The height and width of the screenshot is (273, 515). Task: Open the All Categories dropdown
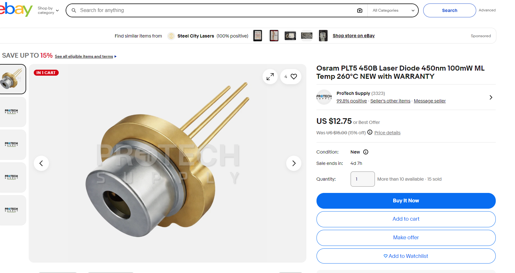[393, 10]
